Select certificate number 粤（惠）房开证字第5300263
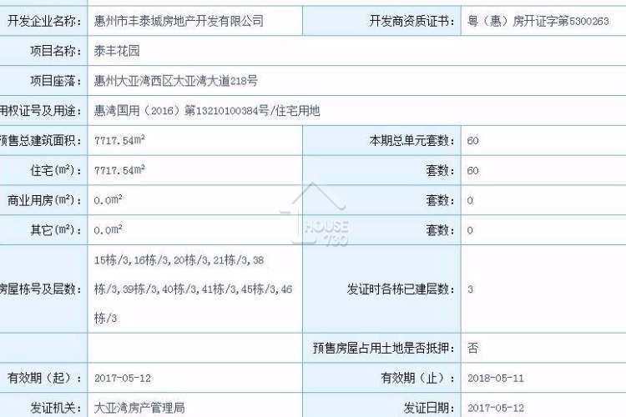The image size is (626, 417). click(x=538, y=21)
